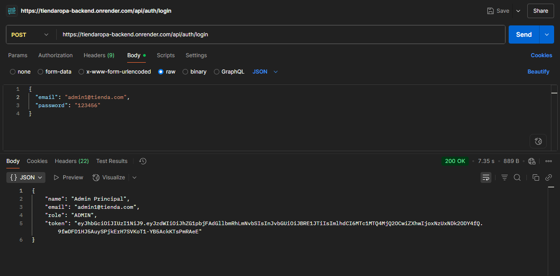Image resolution: width=560 pixels, height=276 pixels.
Task: Copy response body to clipboard
Action: 536,177
